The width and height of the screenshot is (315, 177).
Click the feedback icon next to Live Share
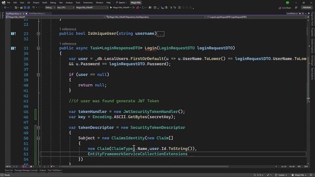point(296,8)
